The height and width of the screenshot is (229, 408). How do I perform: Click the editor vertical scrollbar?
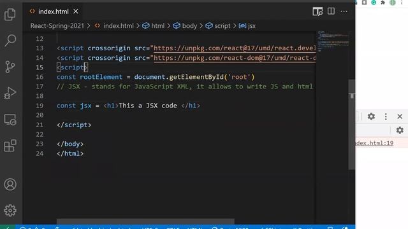tap(351, 125)
